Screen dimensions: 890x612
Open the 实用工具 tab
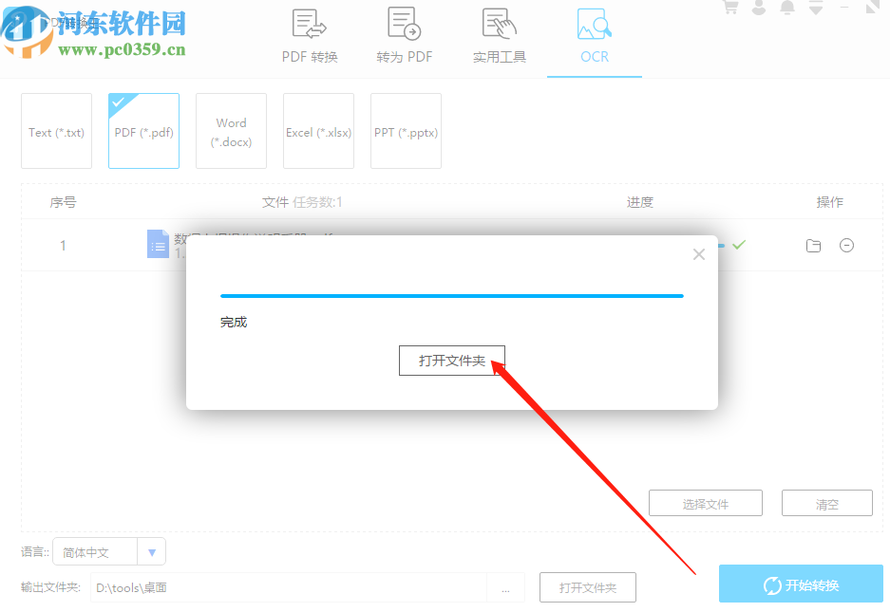499,36
